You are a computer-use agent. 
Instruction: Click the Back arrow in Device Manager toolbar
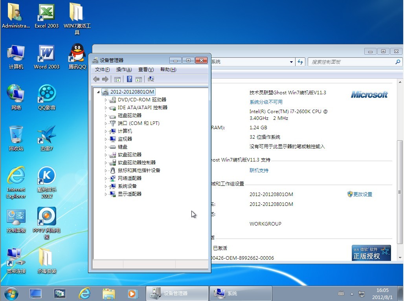pyautogui.click(x=96, y=79)
